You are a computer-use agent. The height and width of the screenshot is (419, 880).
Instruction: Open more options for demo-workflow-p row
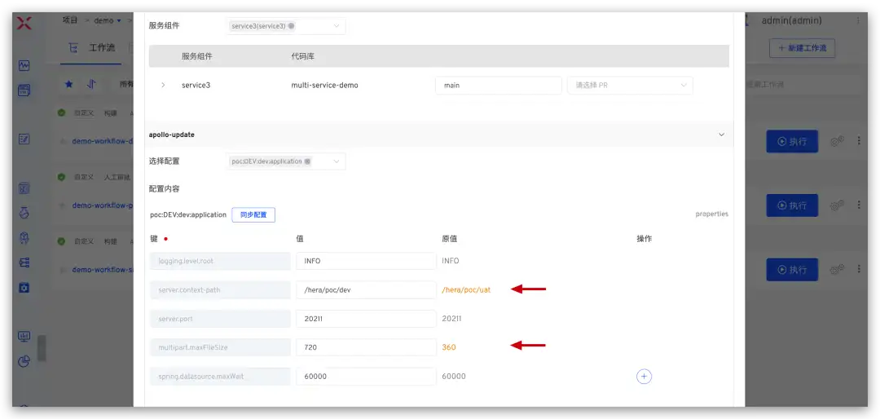(858, 205)
